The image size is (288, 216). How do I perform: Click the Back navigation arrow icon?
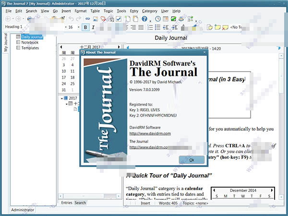8,19
